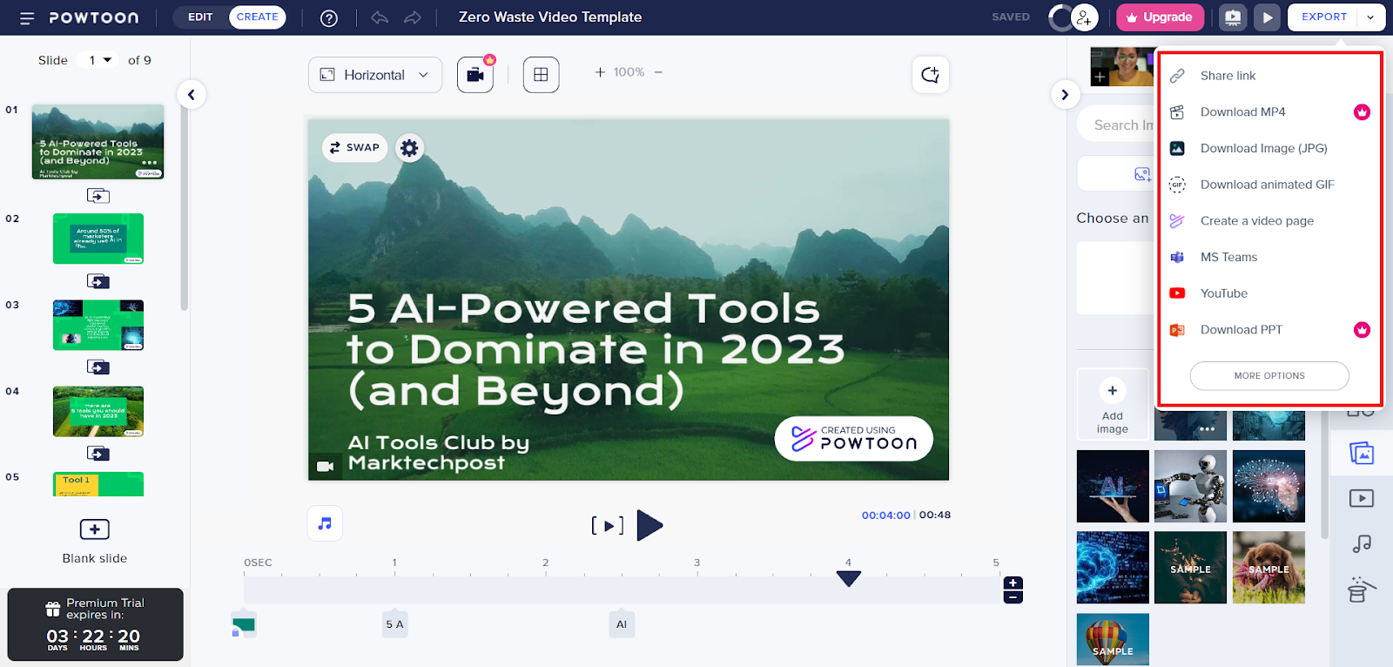Click the MORE OPTIONS button

1269,376
